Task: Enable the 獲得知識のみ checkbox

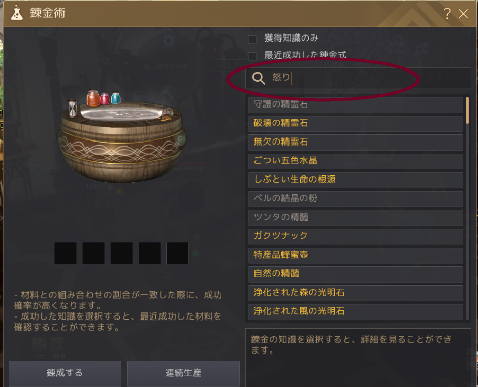Action: (252, 39)
